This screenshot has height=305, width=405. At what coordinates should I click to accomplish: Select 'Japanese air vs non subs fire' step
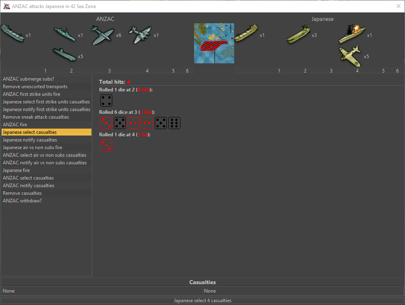tap(47, 147)
